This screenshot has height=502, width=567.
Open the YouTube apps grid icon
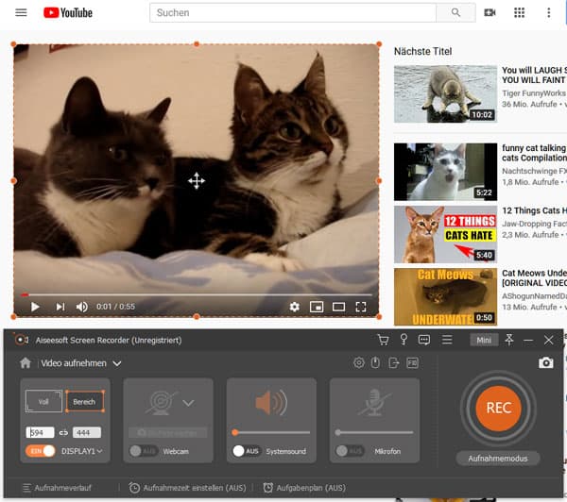click(x=519, y=13)
